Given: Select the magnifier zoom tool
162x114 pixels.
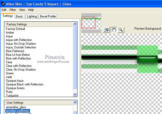Looking at the screenshot, I should pos(121,30).
